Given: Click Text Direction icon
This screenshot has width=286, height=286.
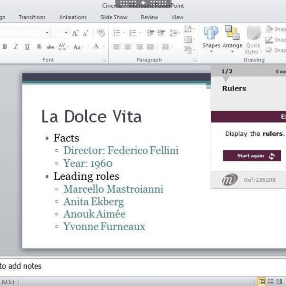Looking at the screenshot, I should coord(189,29).
